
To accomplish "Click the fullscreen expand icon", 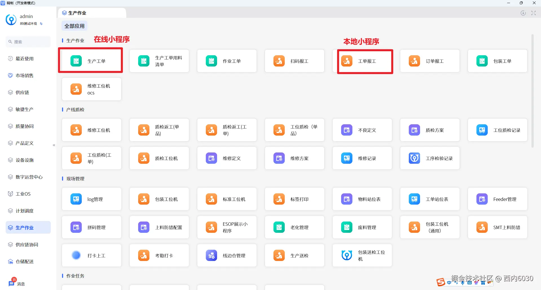I will point(533,13).
